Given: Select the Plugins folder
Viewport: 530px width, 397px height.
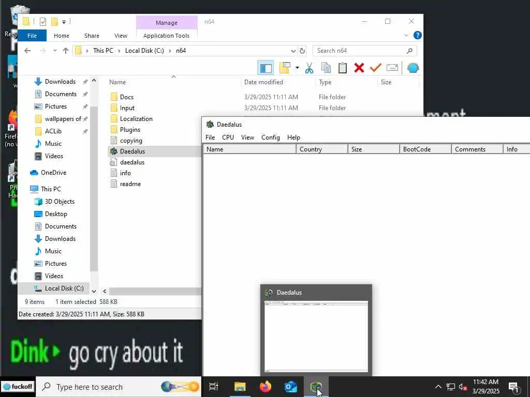Looking at the screenshot, I should [x=130, y=130].
